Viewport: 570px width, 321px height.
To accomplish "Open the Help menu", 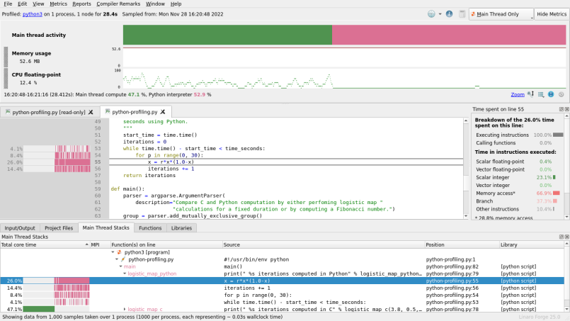I will coord(176,4).
